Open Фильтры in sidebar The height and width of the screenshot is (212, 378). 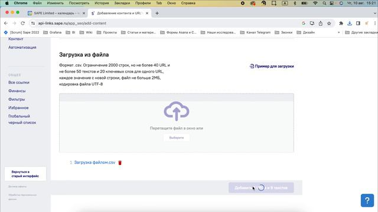[17, 100]
